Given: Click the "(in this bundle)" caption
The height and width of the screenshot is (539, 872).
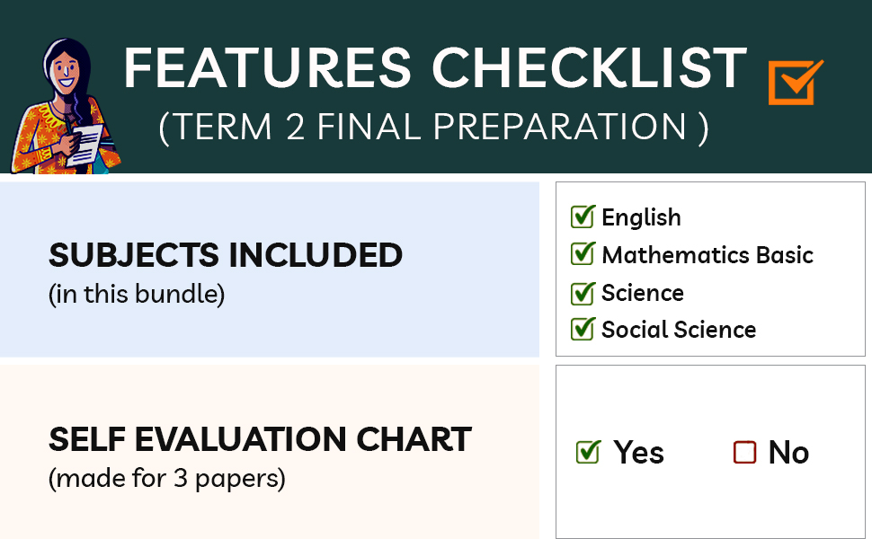Looking at the screenshot, I should pos(137,295).
